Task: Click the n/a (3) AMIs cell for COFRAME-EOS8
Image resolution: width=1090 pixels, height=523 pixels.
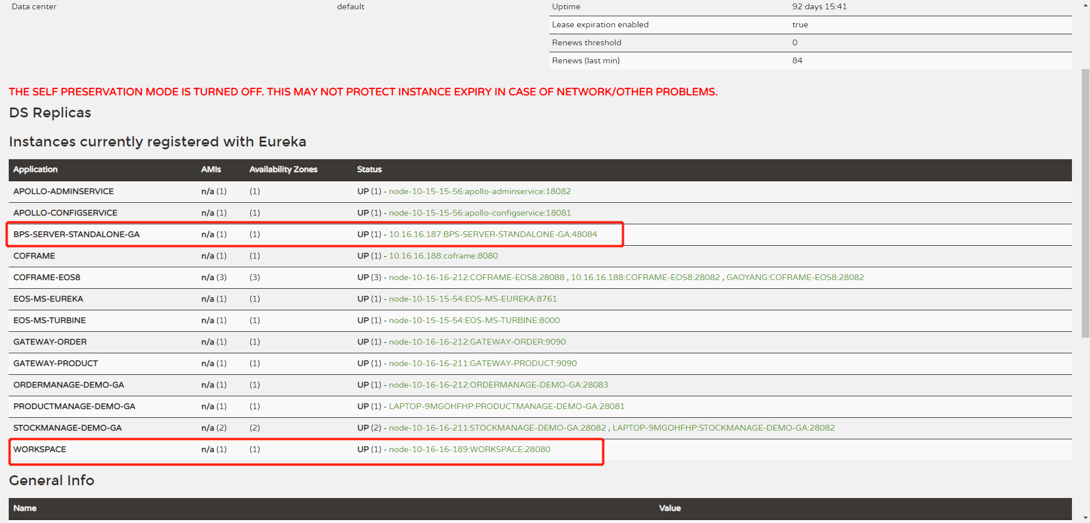Action: (x=214, y=277)
